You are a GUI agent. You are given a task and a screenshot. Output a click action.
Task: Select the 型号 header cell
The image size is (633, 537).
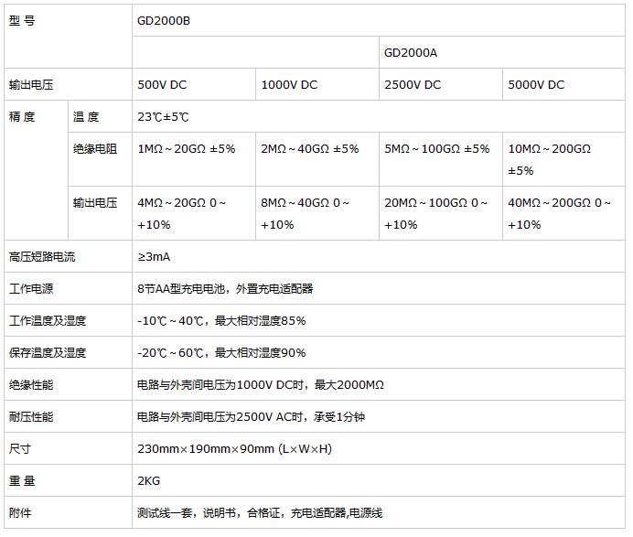(68, 37)
